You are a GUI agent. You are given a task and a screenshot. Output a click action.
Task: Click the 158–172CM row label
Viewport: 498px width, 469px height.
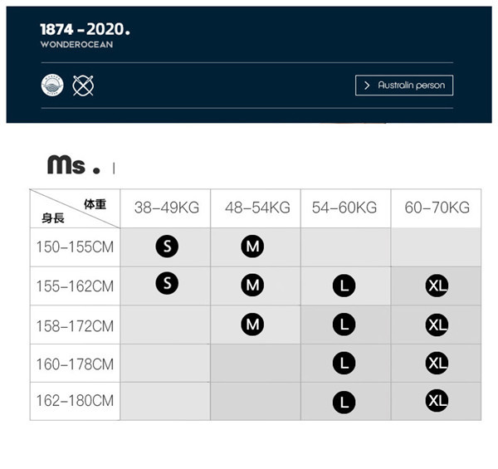pyautogui.click(x=75, y=326)
